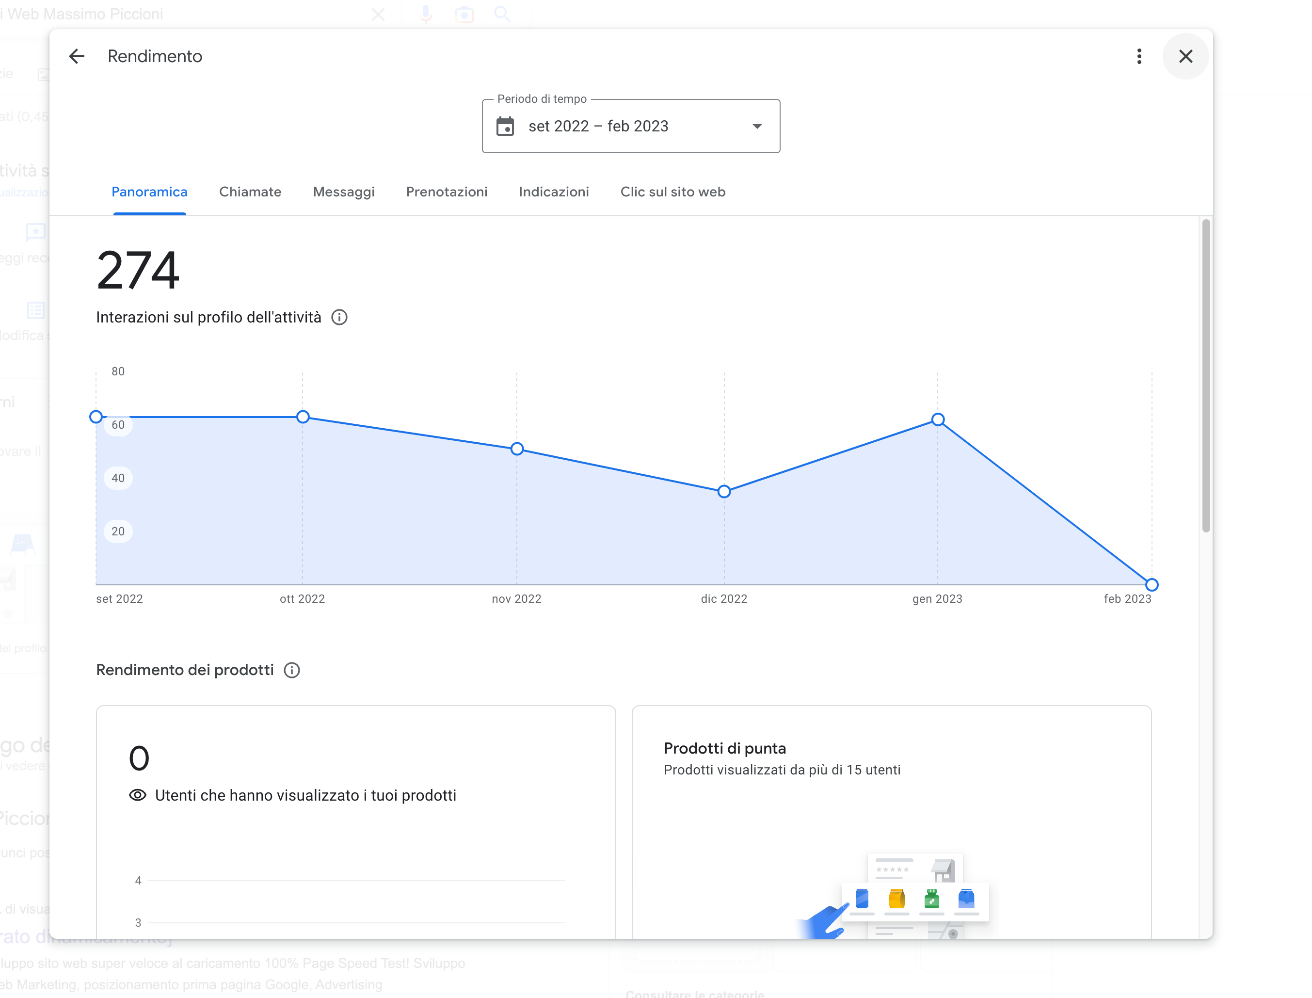Clear the background search field with X
Image resolution: width=1312 pixels, height=998 pixels.
tap(378, 14)
